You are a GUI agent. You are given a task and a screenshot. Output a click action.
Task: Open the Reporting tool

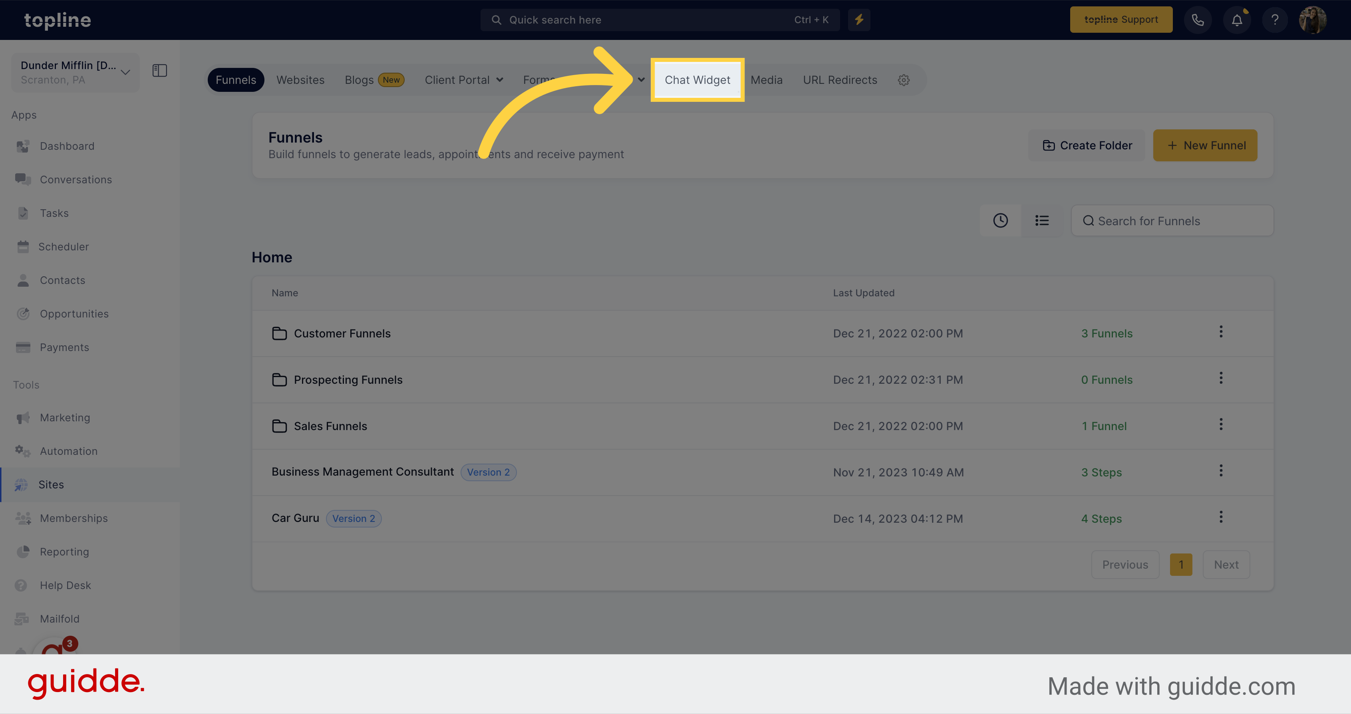tap(64, 551)
